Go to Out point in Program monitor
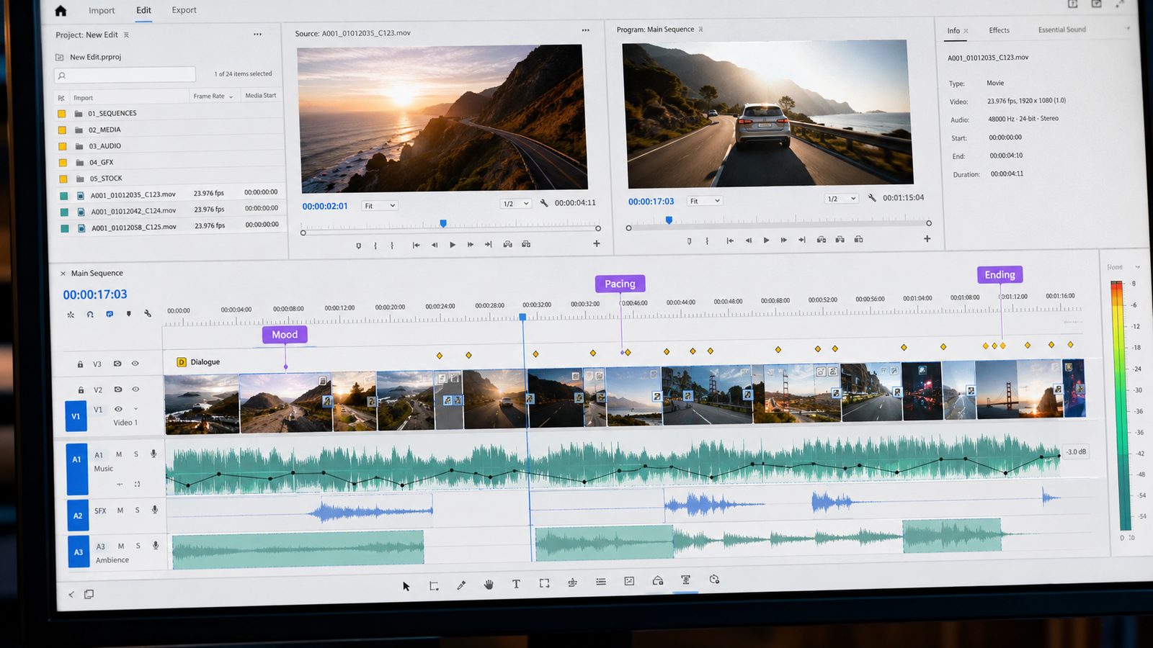 (802, 240)
